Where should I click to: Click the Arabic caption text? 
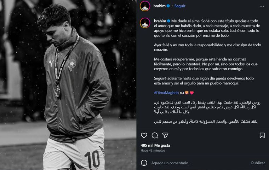coord(207,112)
